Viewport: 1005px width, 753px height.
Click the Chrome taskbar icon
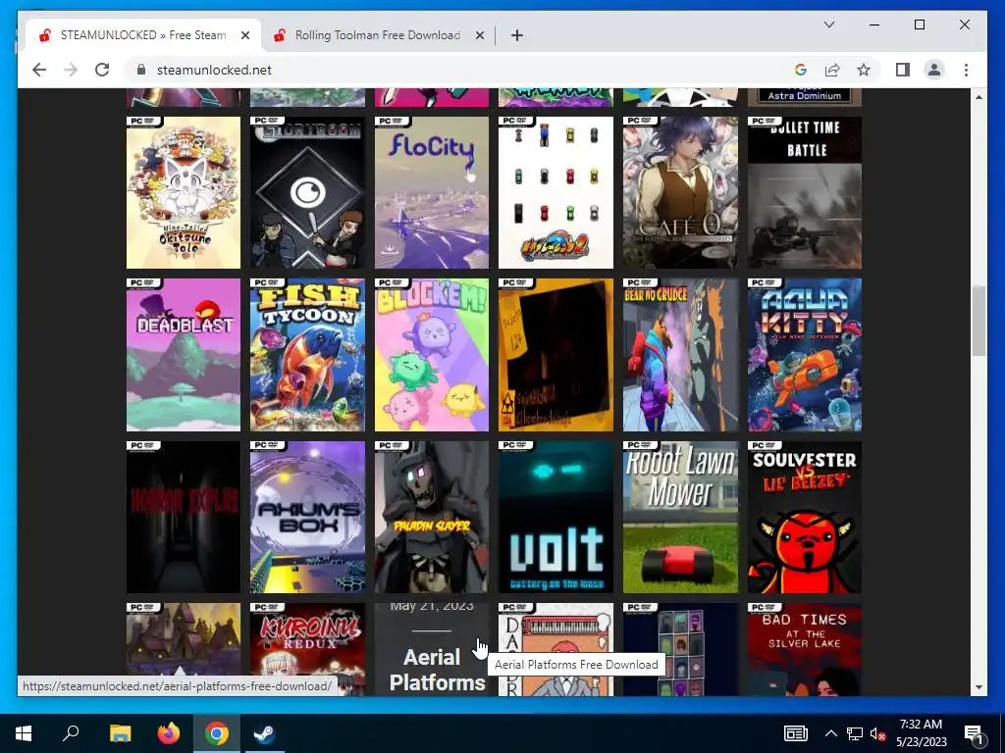coord(217,733)
